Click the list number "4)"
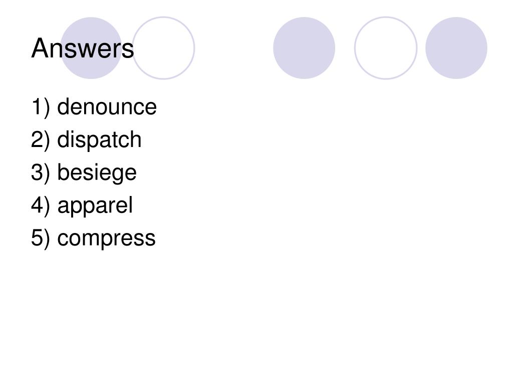Viewport: 513px width, 384px height. pos(41,205)
